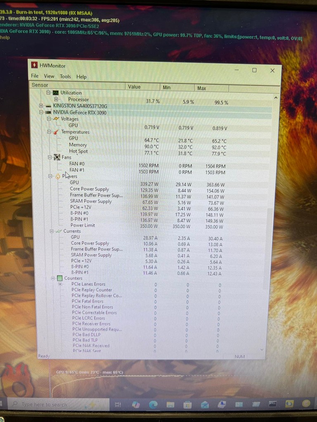Open the command prompt taskbar icon
The width and height of the screenshot is (317, 422).
click(x=272, y=404)
